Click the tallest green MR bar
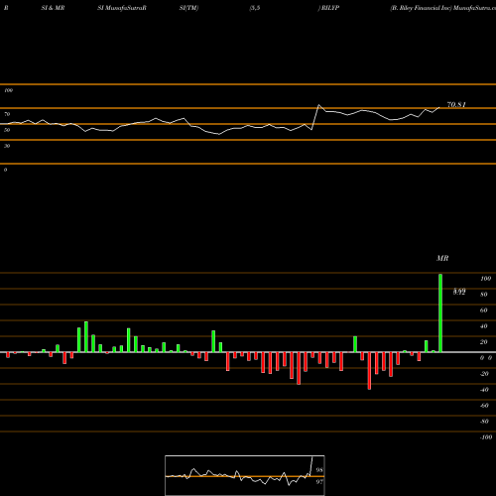 pyautogui.click(x=440, y=312)
